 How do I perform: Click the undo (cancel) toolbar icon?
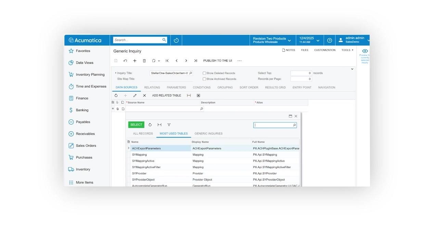(x=125, y=61)
